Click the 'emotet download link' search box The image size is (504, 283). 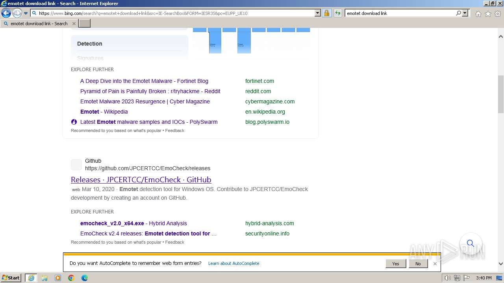[400, 13]
